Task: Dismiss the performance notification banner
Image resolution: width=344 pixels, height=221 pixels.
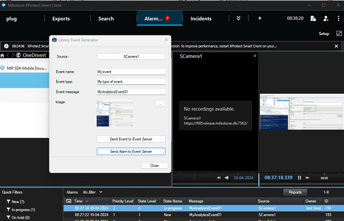Action: [336, 46]
